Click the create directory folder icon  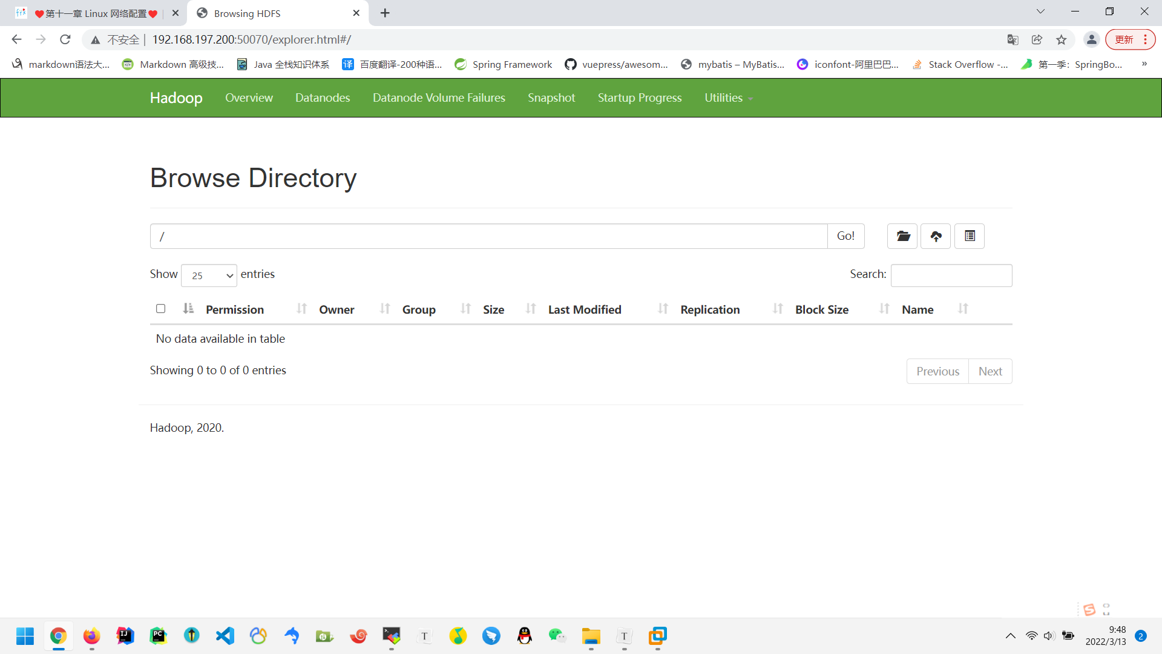coord(902,236)
